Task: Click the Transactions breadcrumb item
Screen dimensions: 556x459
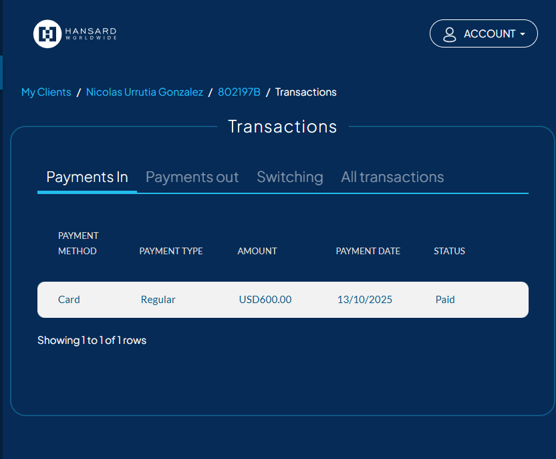Action: (x=305, y=92)
